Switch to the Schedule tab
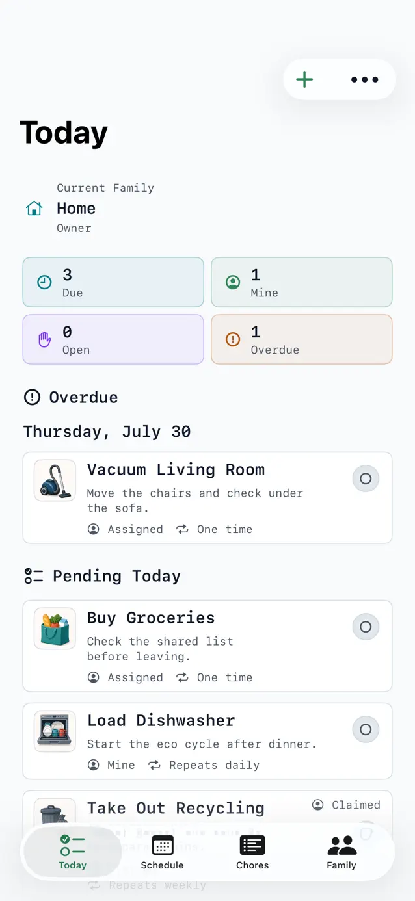The image size is (415, 901). pyautogui.click(x=162, y=852)
